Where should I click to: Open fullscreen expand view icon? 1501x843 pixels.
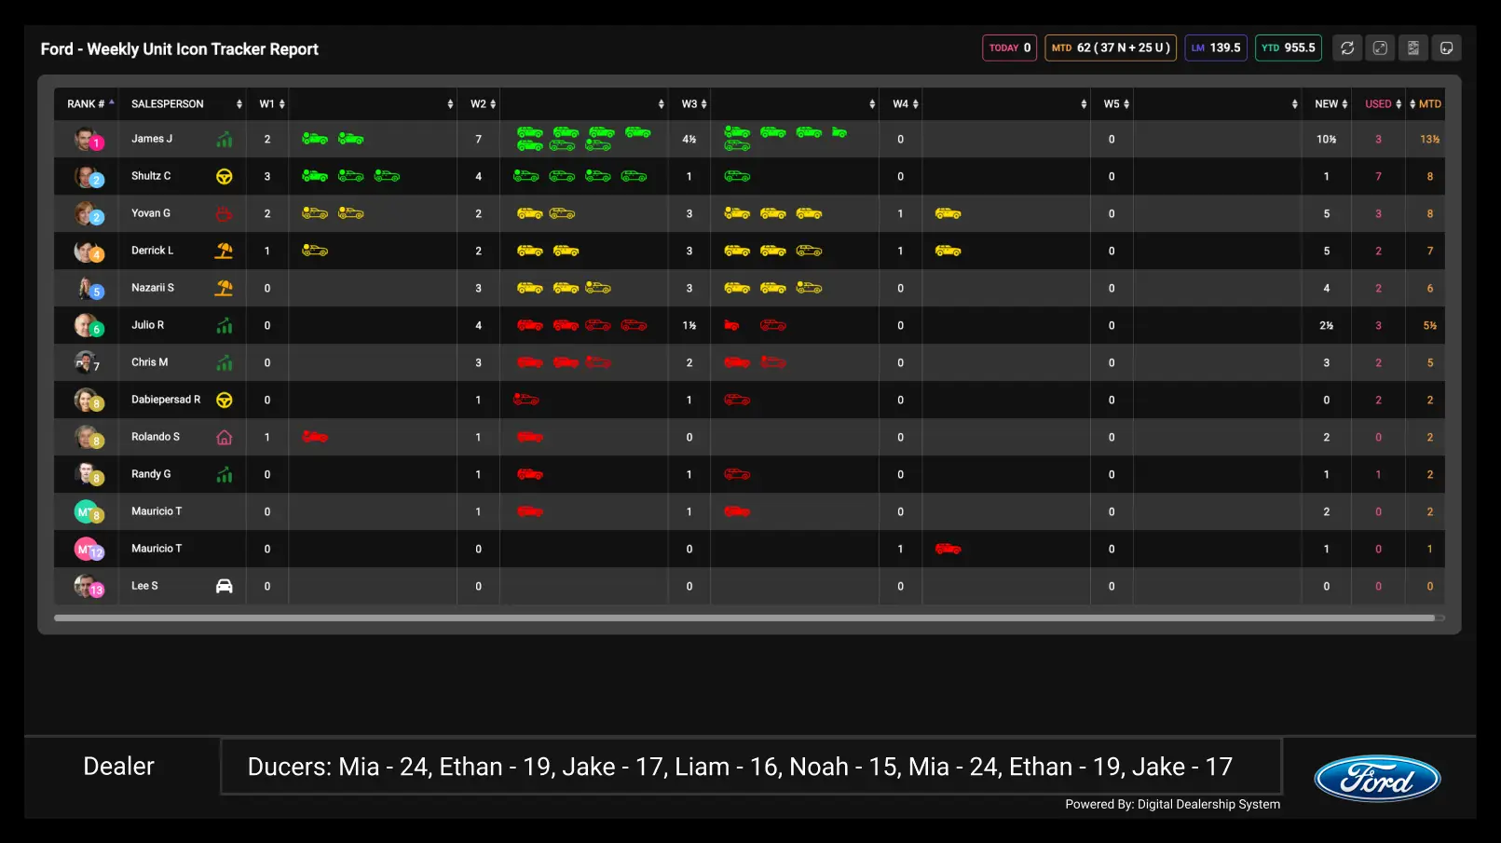(x=1380, y=48)
